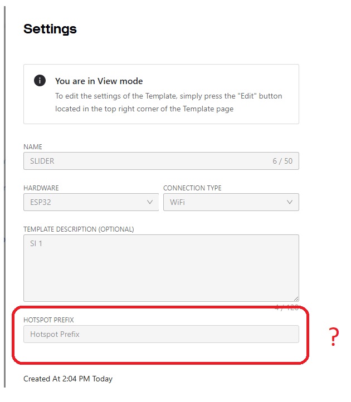Click the description textarea resize handle
This screenshot has height=402, width=351.
click(296, 298)
